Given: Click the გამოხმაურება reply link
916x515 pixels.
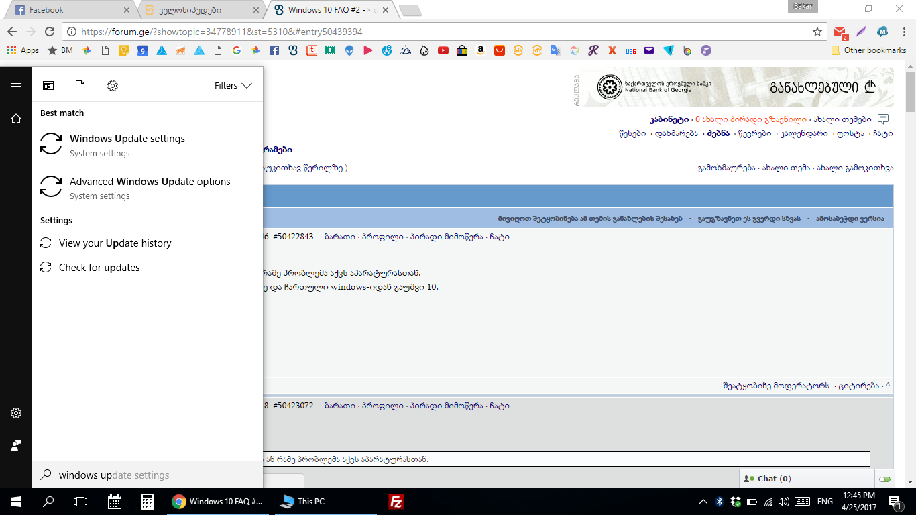Looking at the screenshot, I should point(726,168).
